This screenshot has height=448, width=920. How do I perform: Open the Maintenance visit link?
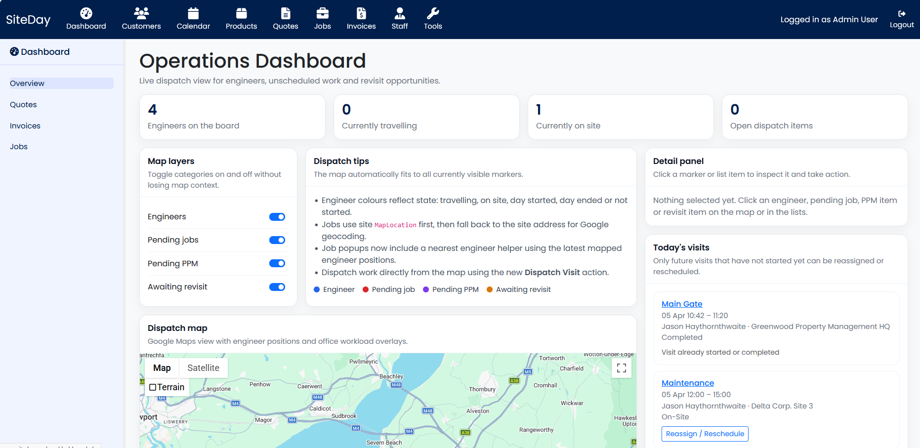688,383
